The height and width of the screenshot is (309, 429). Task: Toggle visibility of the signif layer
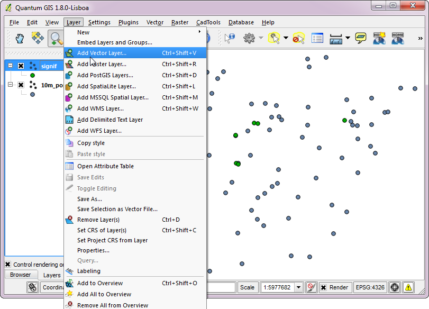point(21,66)
